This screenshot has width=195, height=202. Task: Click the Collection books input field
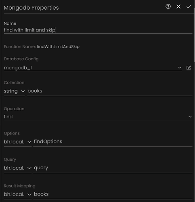click(x=109, y=91)
